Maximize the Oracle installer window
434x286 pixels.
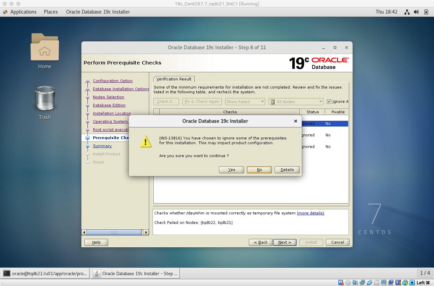click(x=335, y=48)
